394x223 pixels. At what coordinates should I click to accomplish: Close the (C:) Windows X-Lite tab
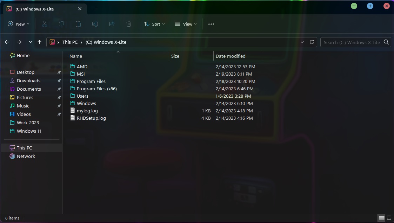click(80, 9)
